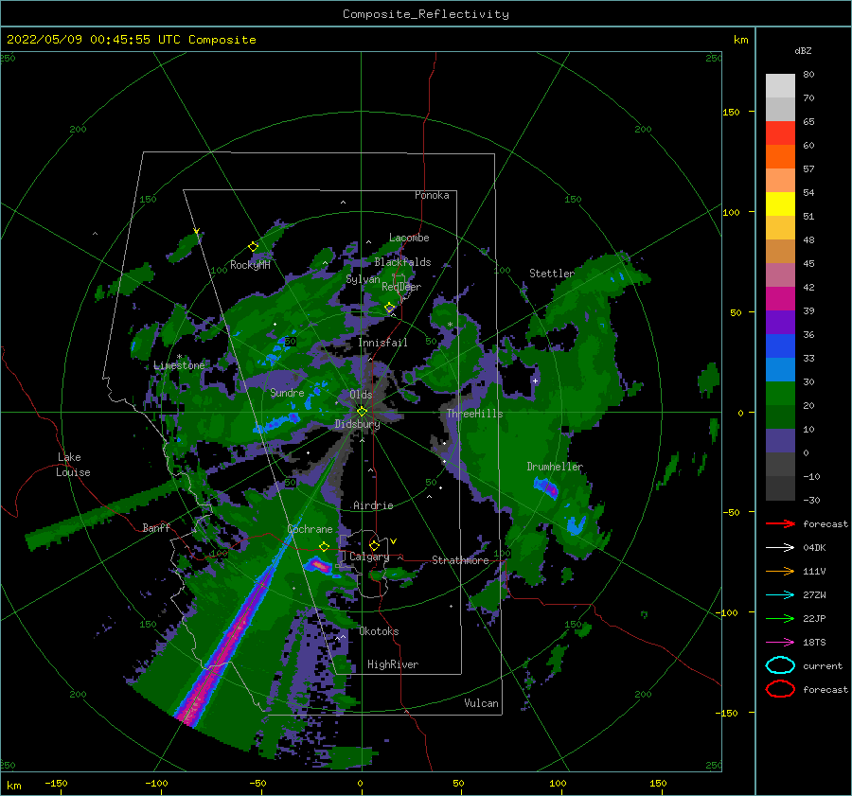
Task: Click the Blackfalds town label
Action: [402, 262]
